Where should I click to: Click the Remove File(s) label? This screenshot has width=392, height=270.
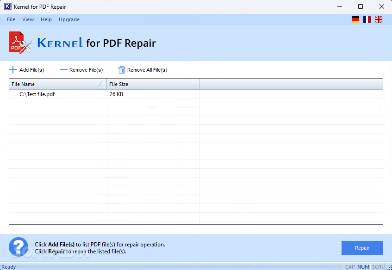click(x=86, y=70)
